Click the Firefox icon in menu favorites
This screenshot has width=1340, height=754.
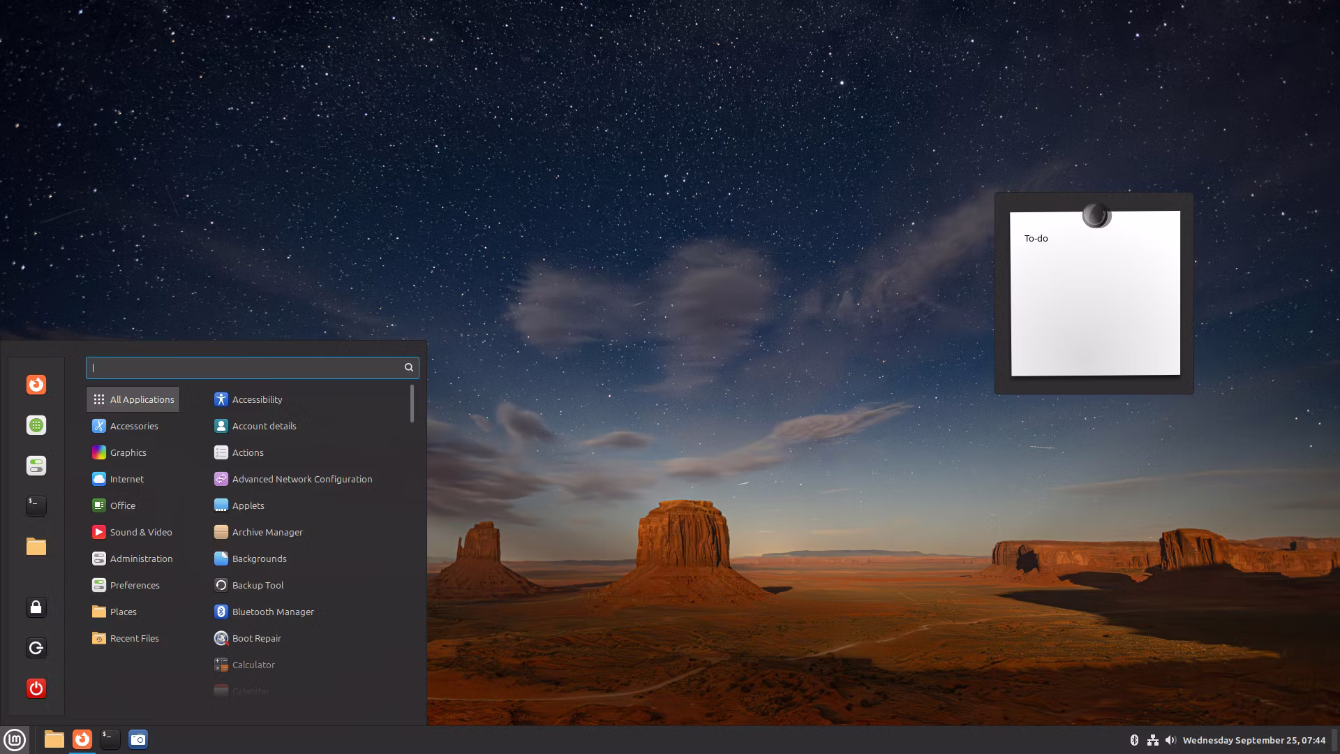pos(36,385)
